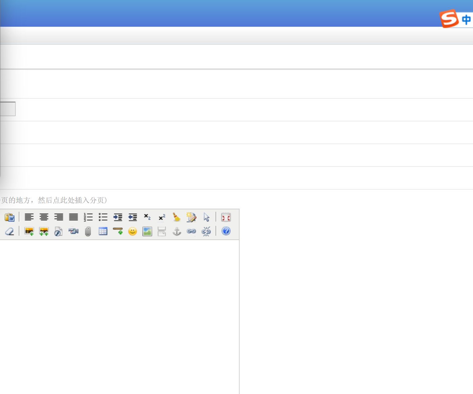Open editor help with question mark icon
This screenshot has width=473, height=394.
(x=226, y=231)
